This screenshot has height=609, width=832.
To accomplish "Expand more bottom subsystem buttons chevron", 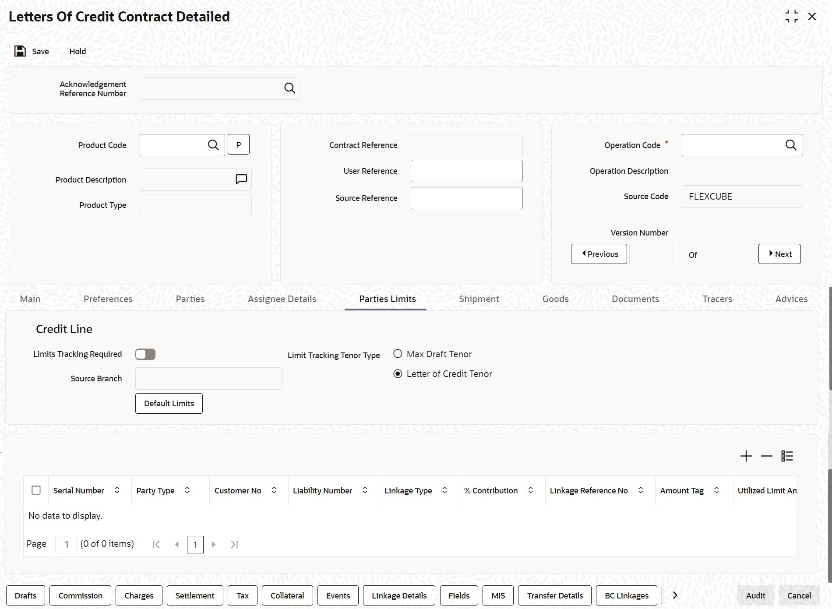I will click(x=675, y=595).
